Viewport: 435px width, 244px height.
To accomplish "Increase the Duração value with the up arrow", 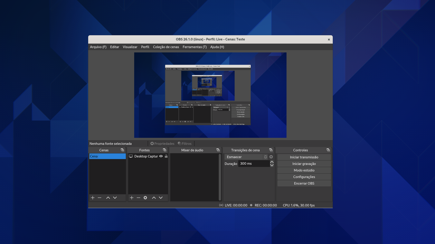I will (272, 162).
